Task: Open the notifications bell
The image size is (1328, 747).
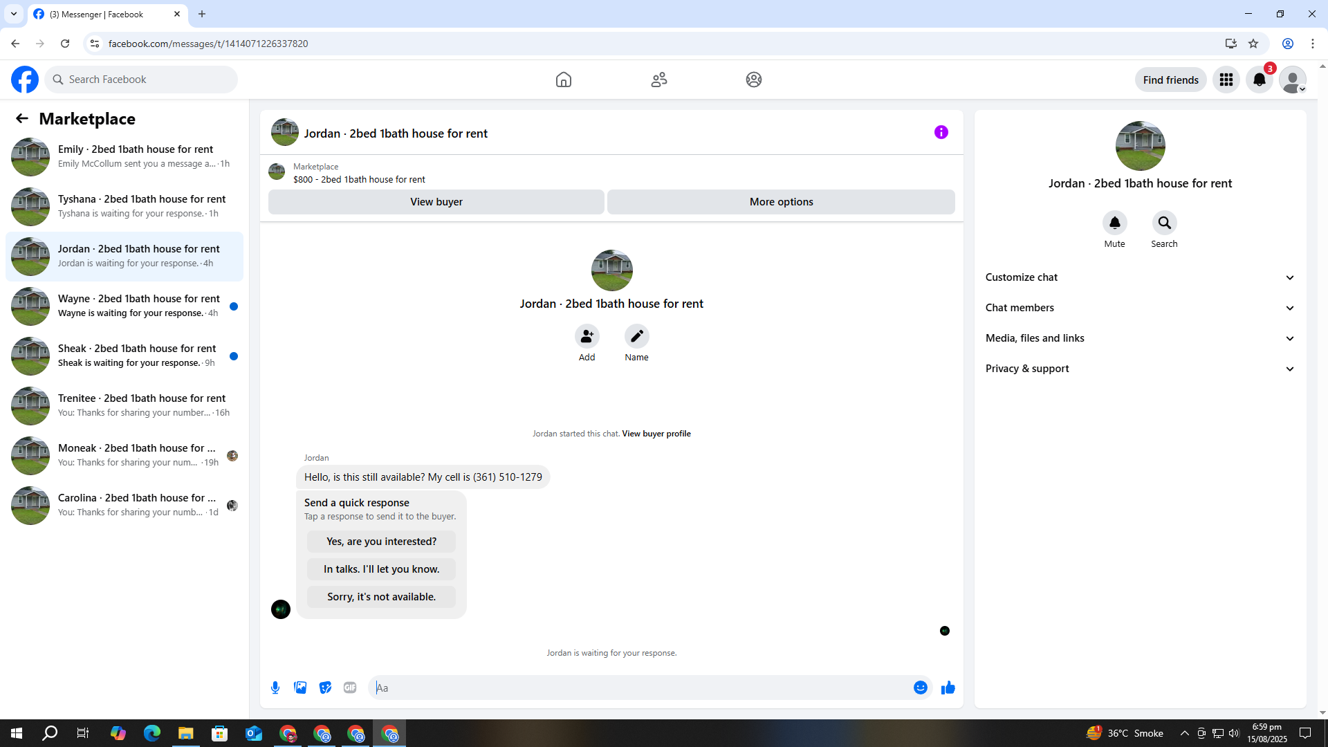Action: pyautogui.click(x=1259, y=80)
